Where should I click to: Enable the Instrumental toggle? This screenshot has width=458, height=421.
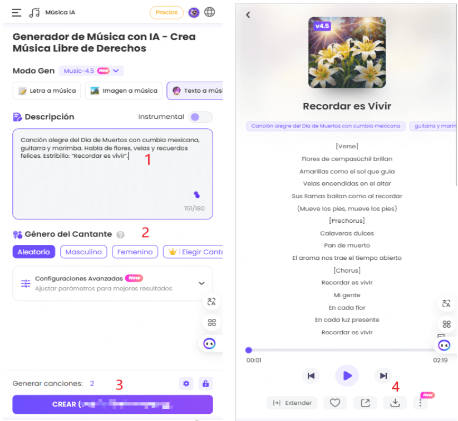[x=200, y=117]
